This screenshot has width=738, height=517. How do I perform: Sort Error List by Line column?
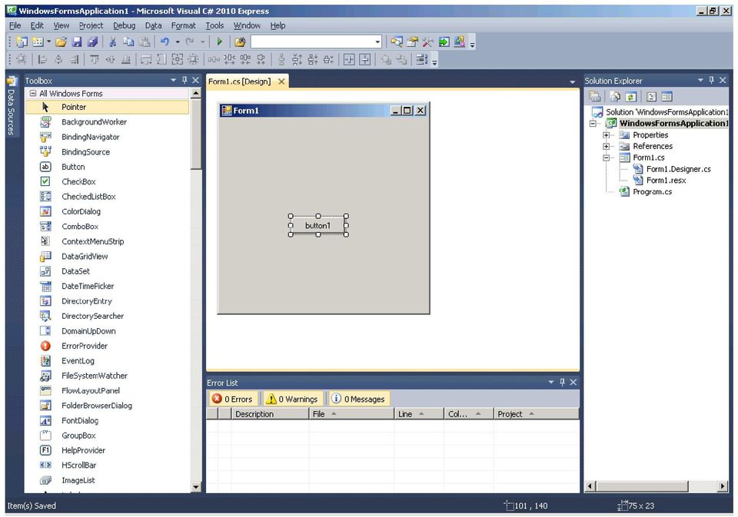pos(419,414)
